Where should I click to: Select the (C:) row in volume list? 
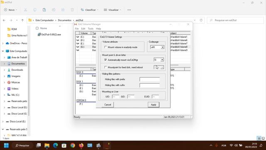(x=82, y=37)
